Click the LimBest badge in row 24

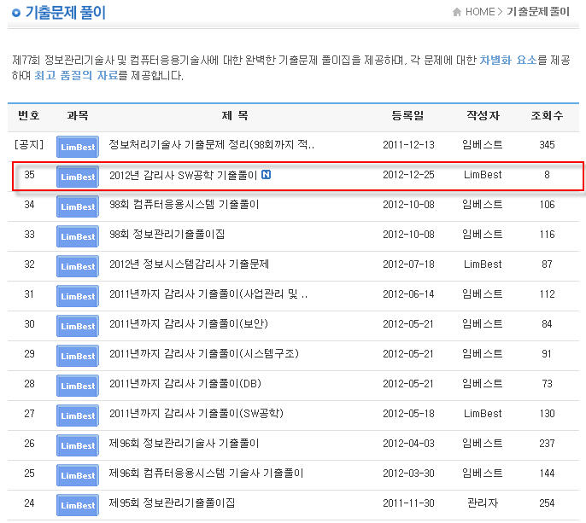click(x=78, y=505)
